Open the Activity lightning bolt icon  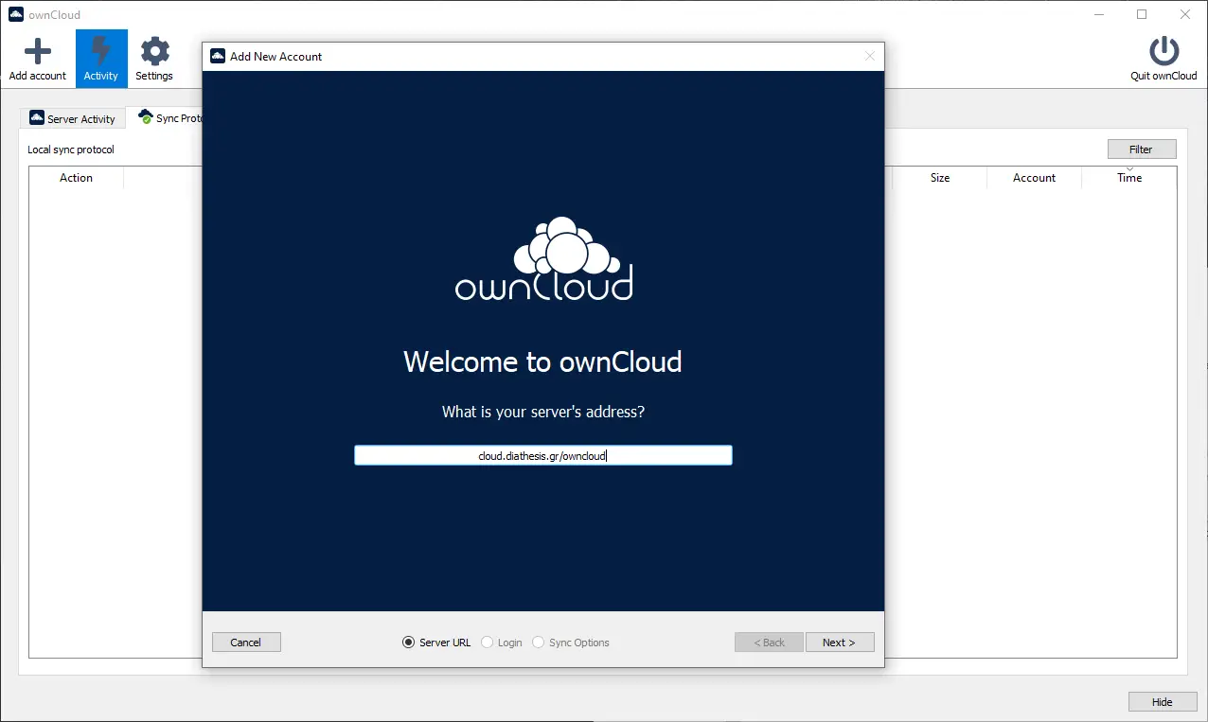pos(101,51)
